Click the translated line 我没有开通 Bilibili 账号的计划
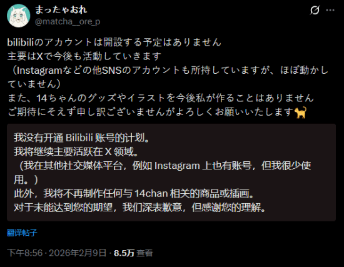344x267 pixels. click(82, 138)
